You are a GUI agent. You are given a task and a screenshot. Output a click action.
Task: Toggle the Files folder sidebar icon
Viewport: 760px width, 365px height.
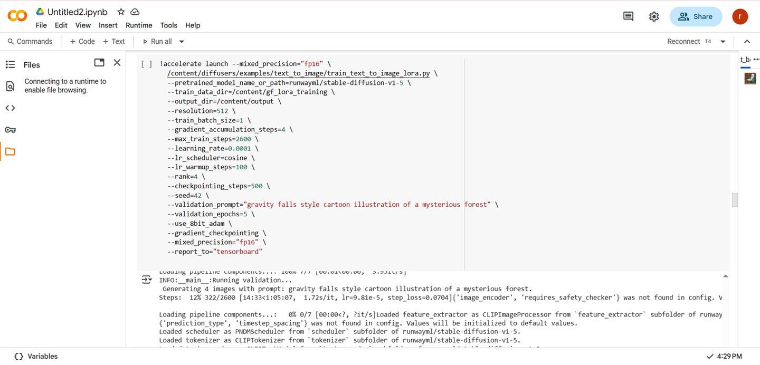[x=10, y=152]
